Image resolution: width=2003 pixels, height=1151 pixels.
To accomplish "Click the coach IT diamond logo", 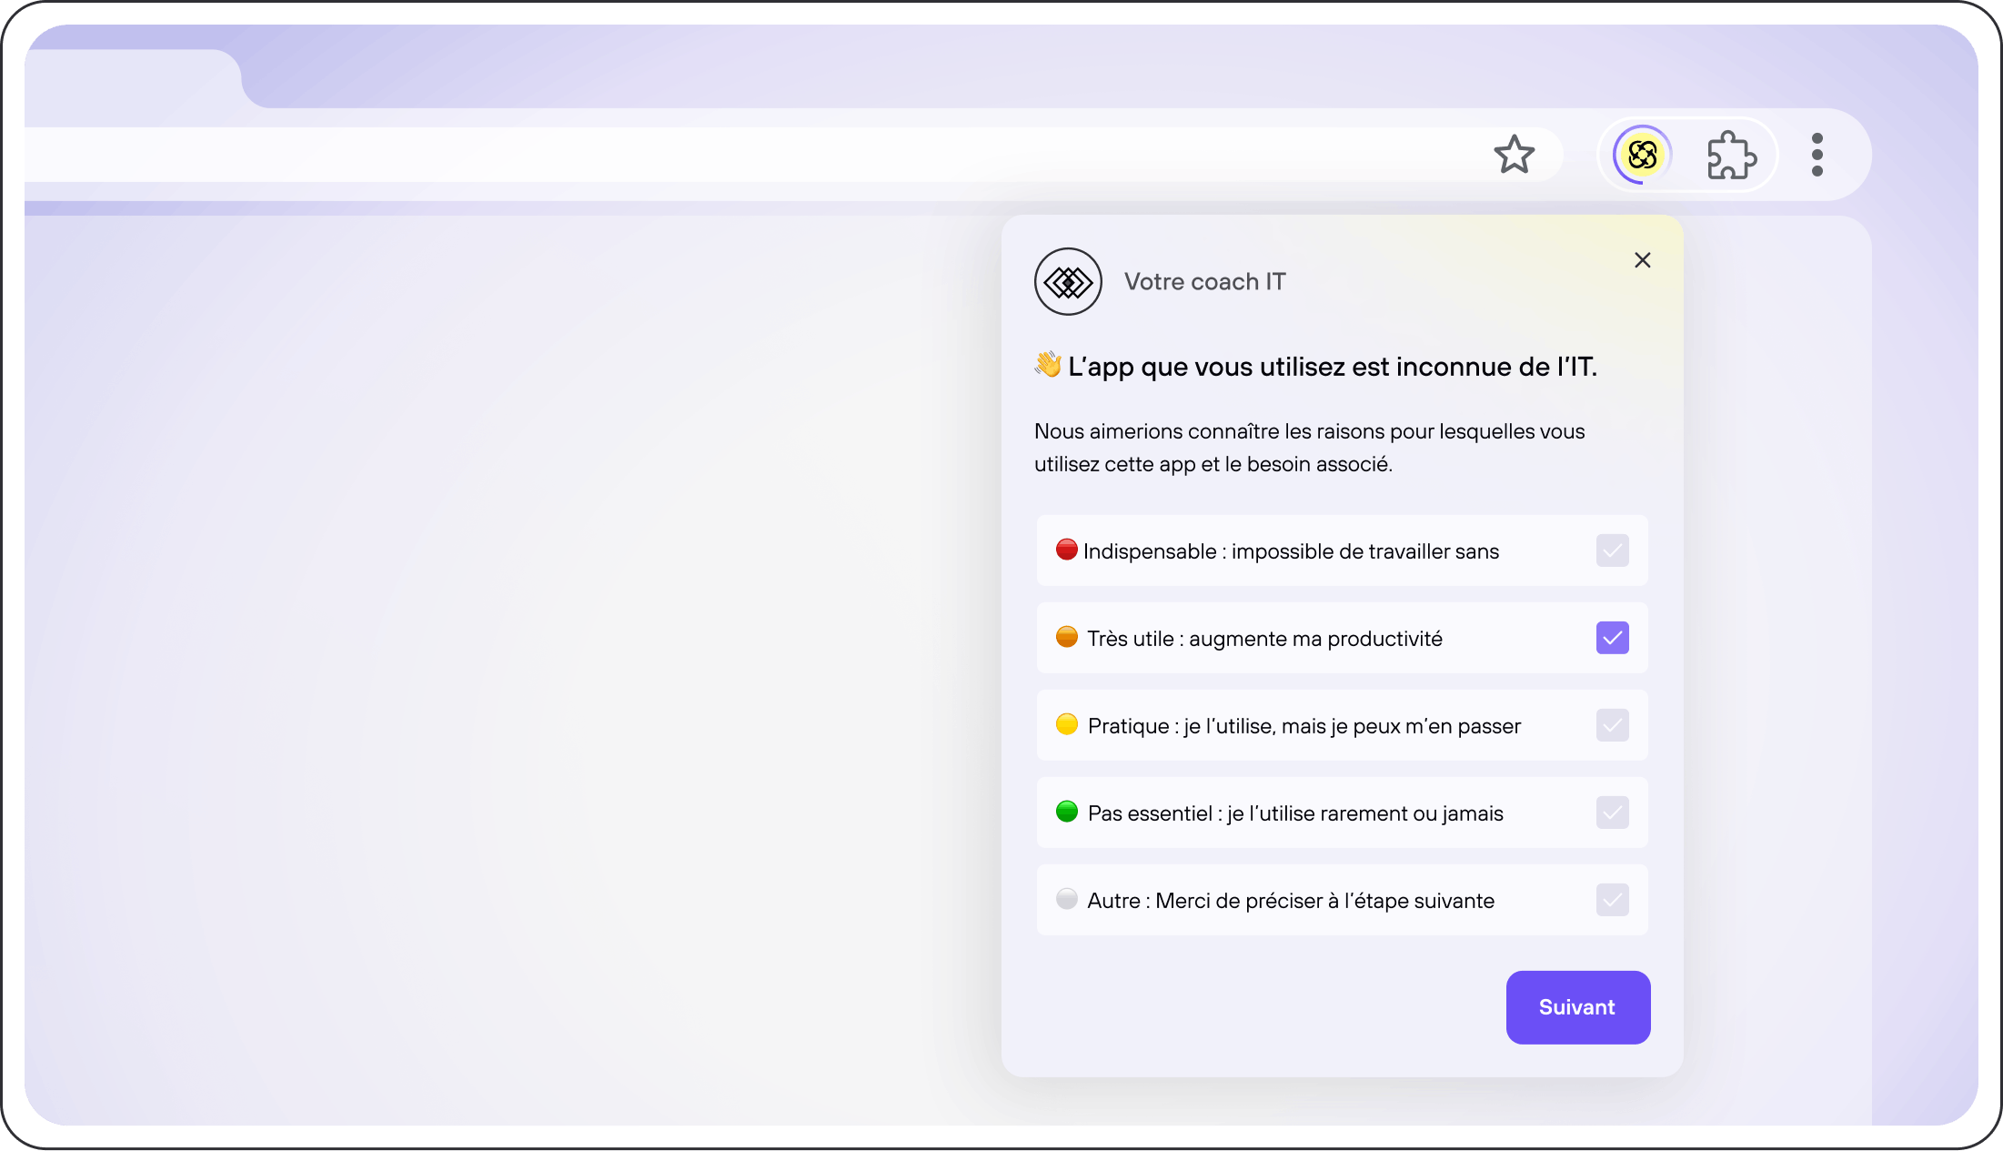I will point(1068,282).
